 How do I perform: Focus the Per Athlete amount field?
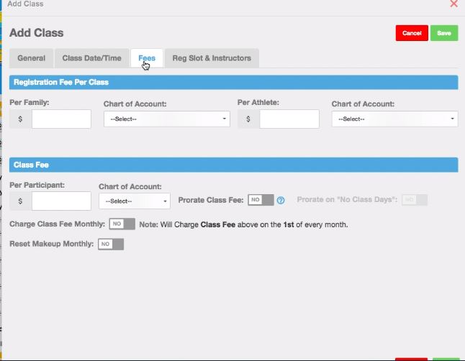(x=289, y=119)
